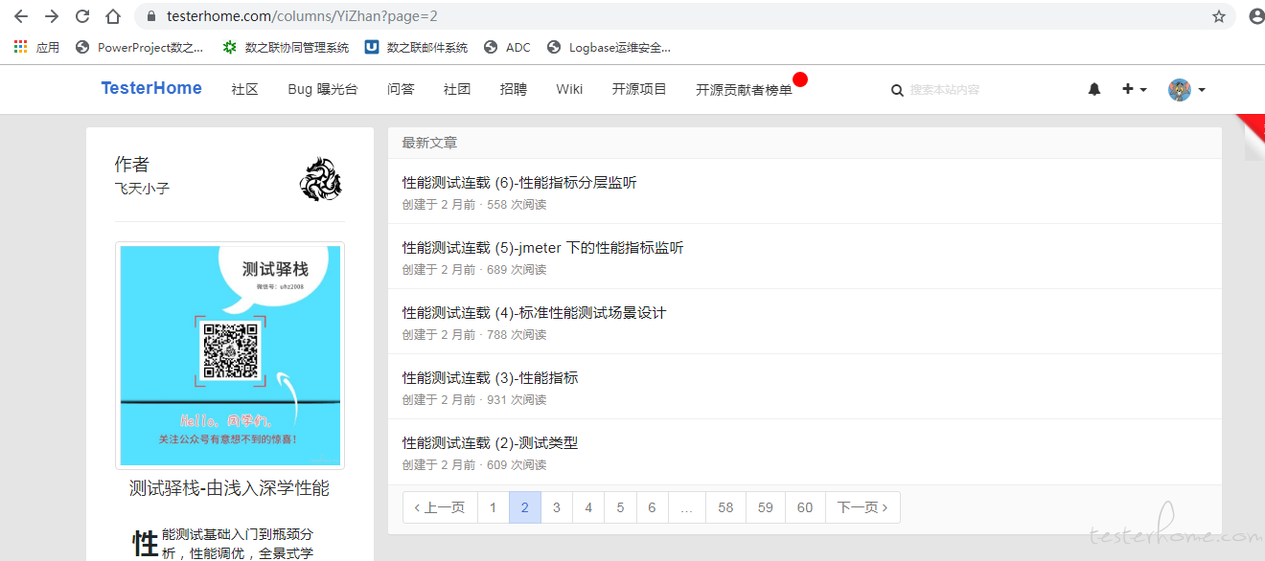
Task: Open 问答 navigation item
Action: coord(401,89)
